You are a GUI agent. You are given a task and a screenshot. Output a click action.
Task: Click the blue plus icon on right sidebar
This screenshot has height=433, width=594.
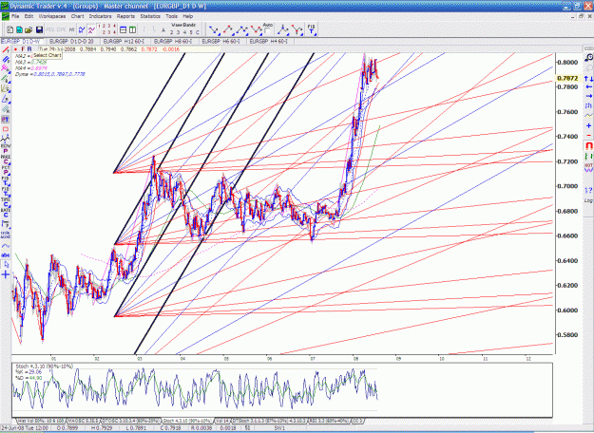(588, 125)
